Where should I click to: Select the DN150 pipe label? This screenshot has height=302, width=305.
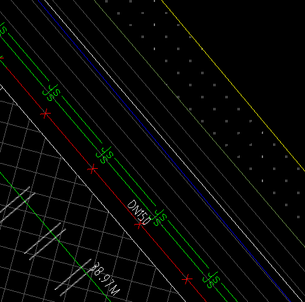click(x=139, y=213)
